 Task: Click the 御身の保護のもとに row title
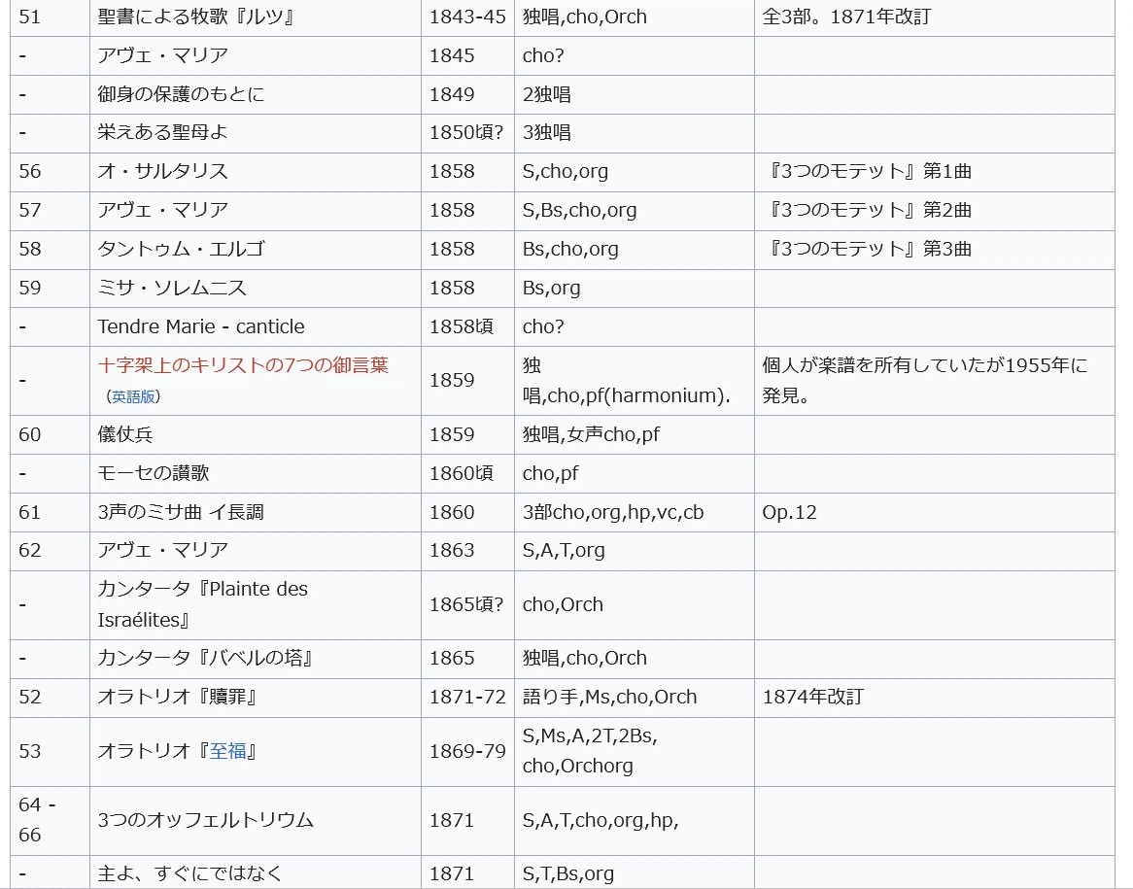pos(181,94)
